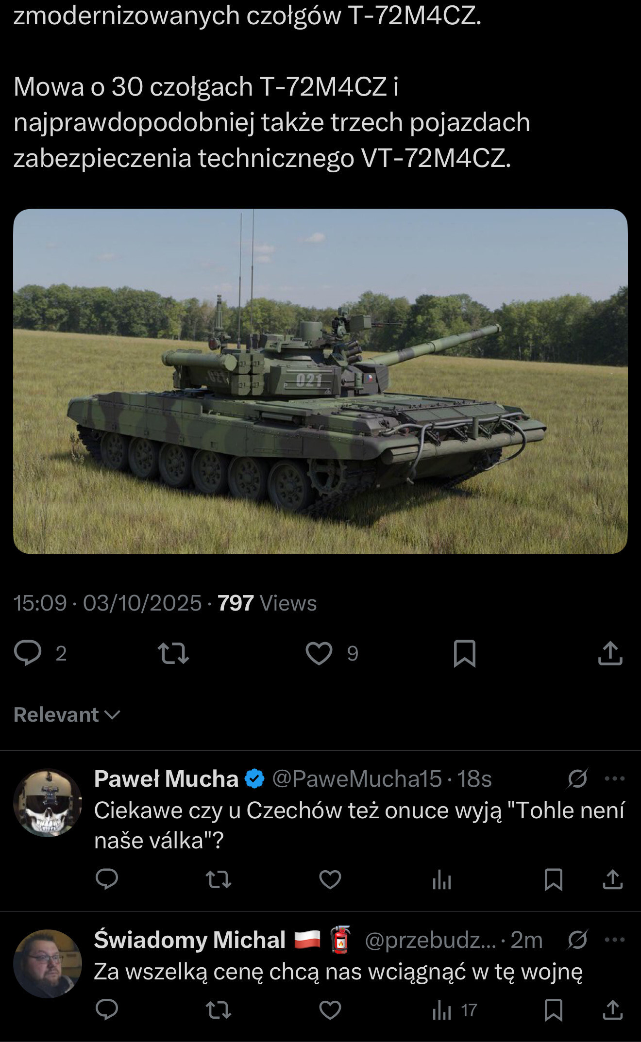View analytics on Paweł Mucha's reply
Screen dimensions: 641x1042
point(442,879)
